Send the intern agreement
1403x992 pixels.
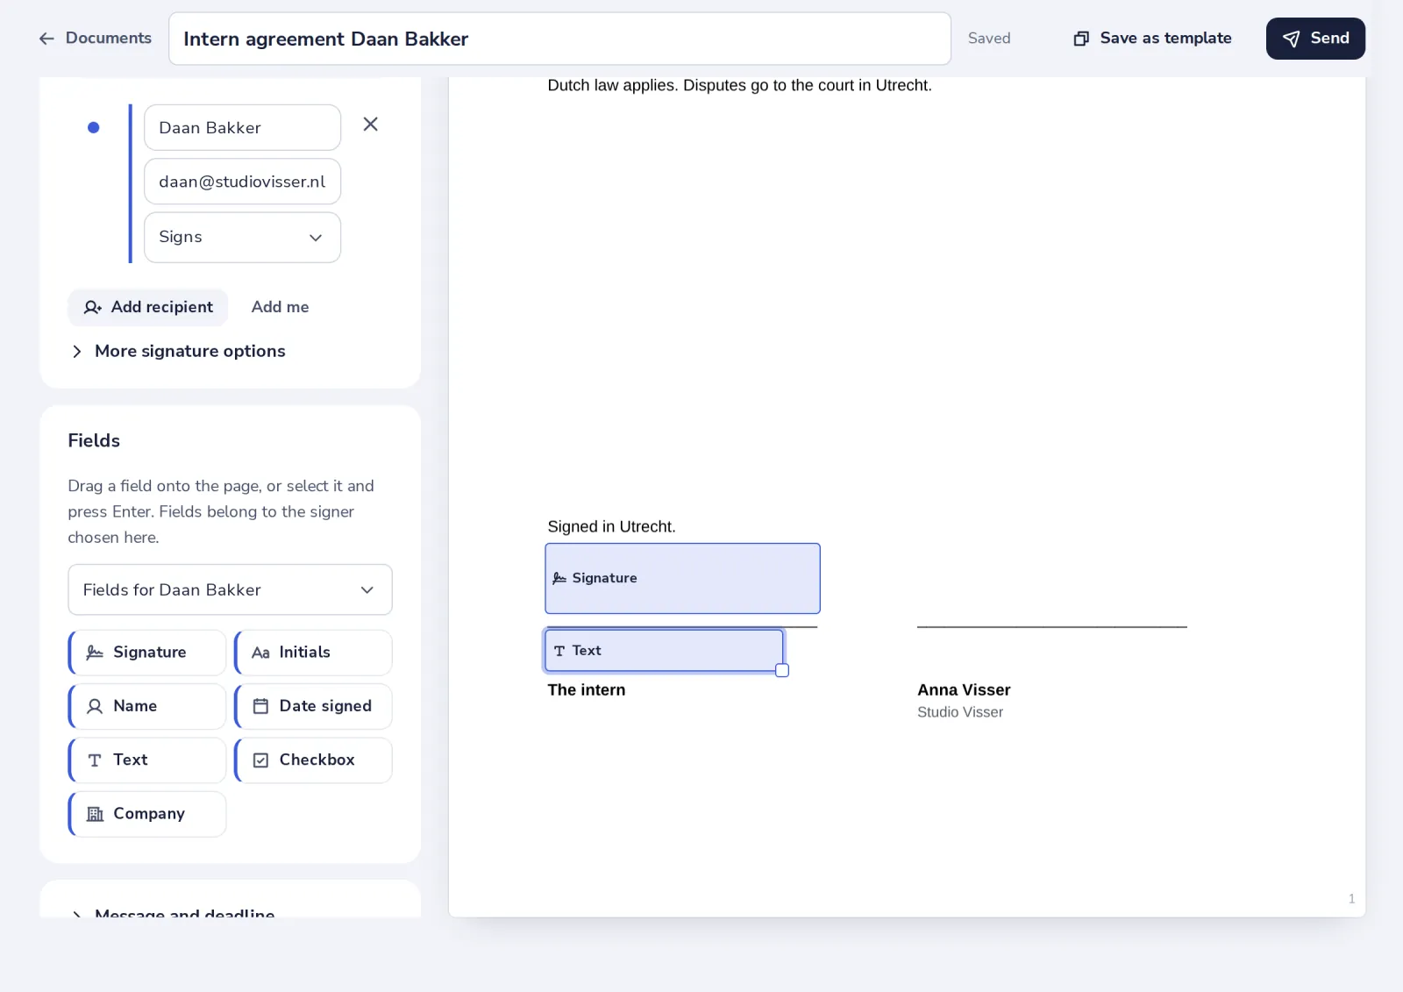click(1315, 39)
